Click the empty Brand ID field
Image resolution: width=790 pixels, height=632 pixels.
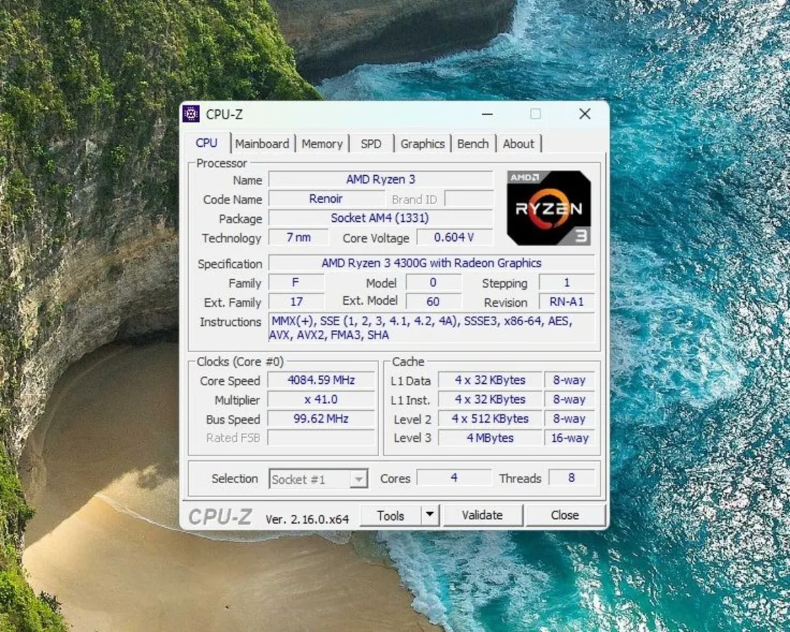(x=469, y=199)
